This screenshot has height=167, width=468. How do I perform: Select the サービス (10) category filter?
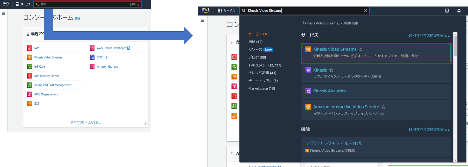coord(259,34)
